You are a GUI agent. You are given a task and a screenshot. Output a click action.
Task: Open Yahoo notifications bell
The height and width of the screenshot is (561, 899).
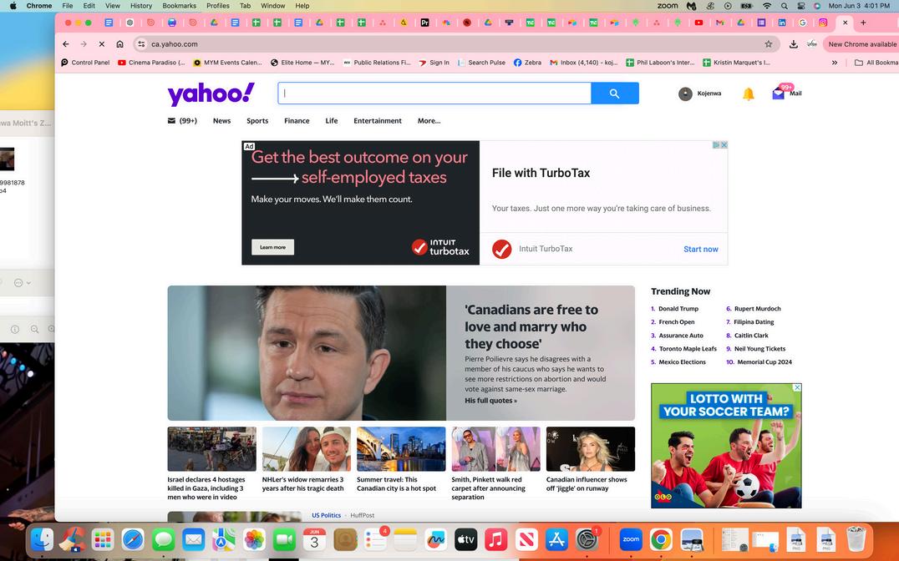click(749, 94)
